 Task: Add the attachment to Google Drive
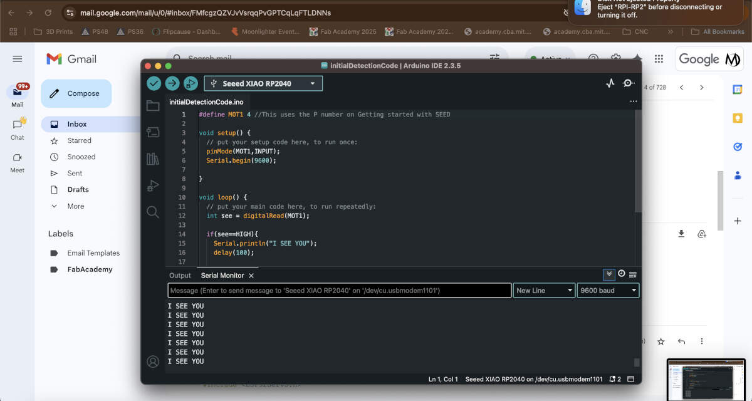click(x=702, y=234)
